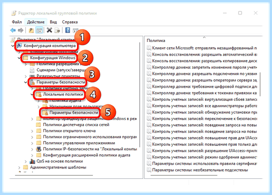This screenshot has height=195, width=272.
Task: Click the Конфигурация расширенной политики аудита folder icon
Action: click(39, 155)
